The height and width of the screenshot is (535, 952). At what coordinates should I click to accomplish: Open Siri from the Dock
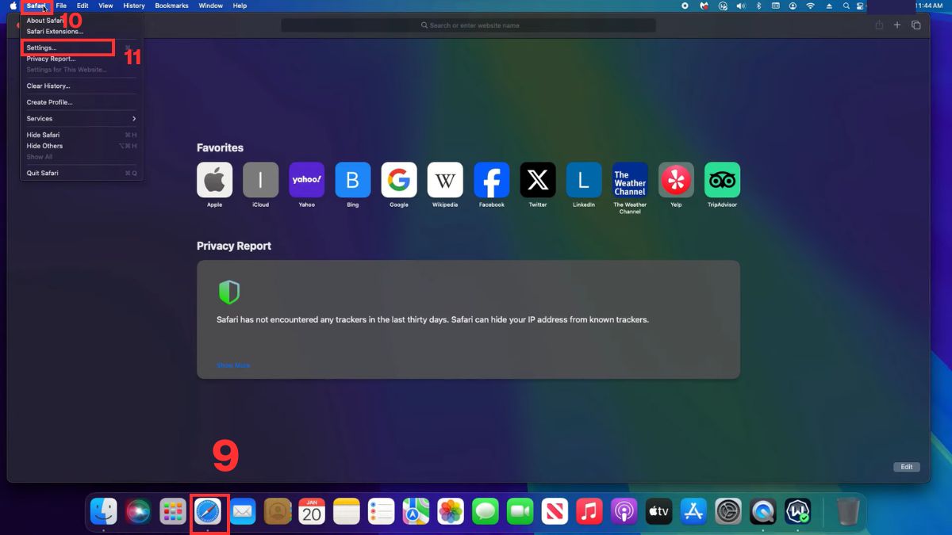(138, 512)
